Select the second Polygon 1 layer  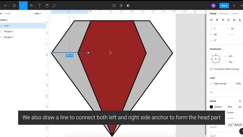point(23,37)
